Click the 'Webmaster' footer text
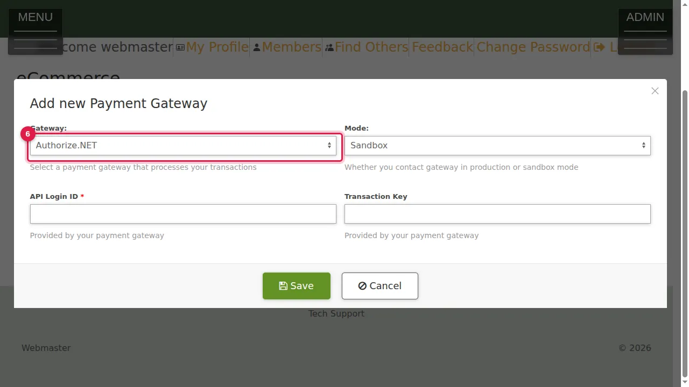 (x=46, y=348)
